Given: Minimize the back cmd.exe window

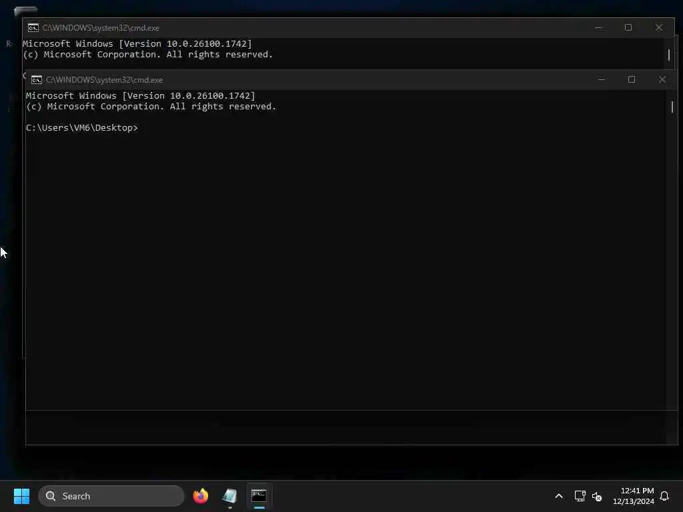Looking at the screenshot, I should 598,27.
